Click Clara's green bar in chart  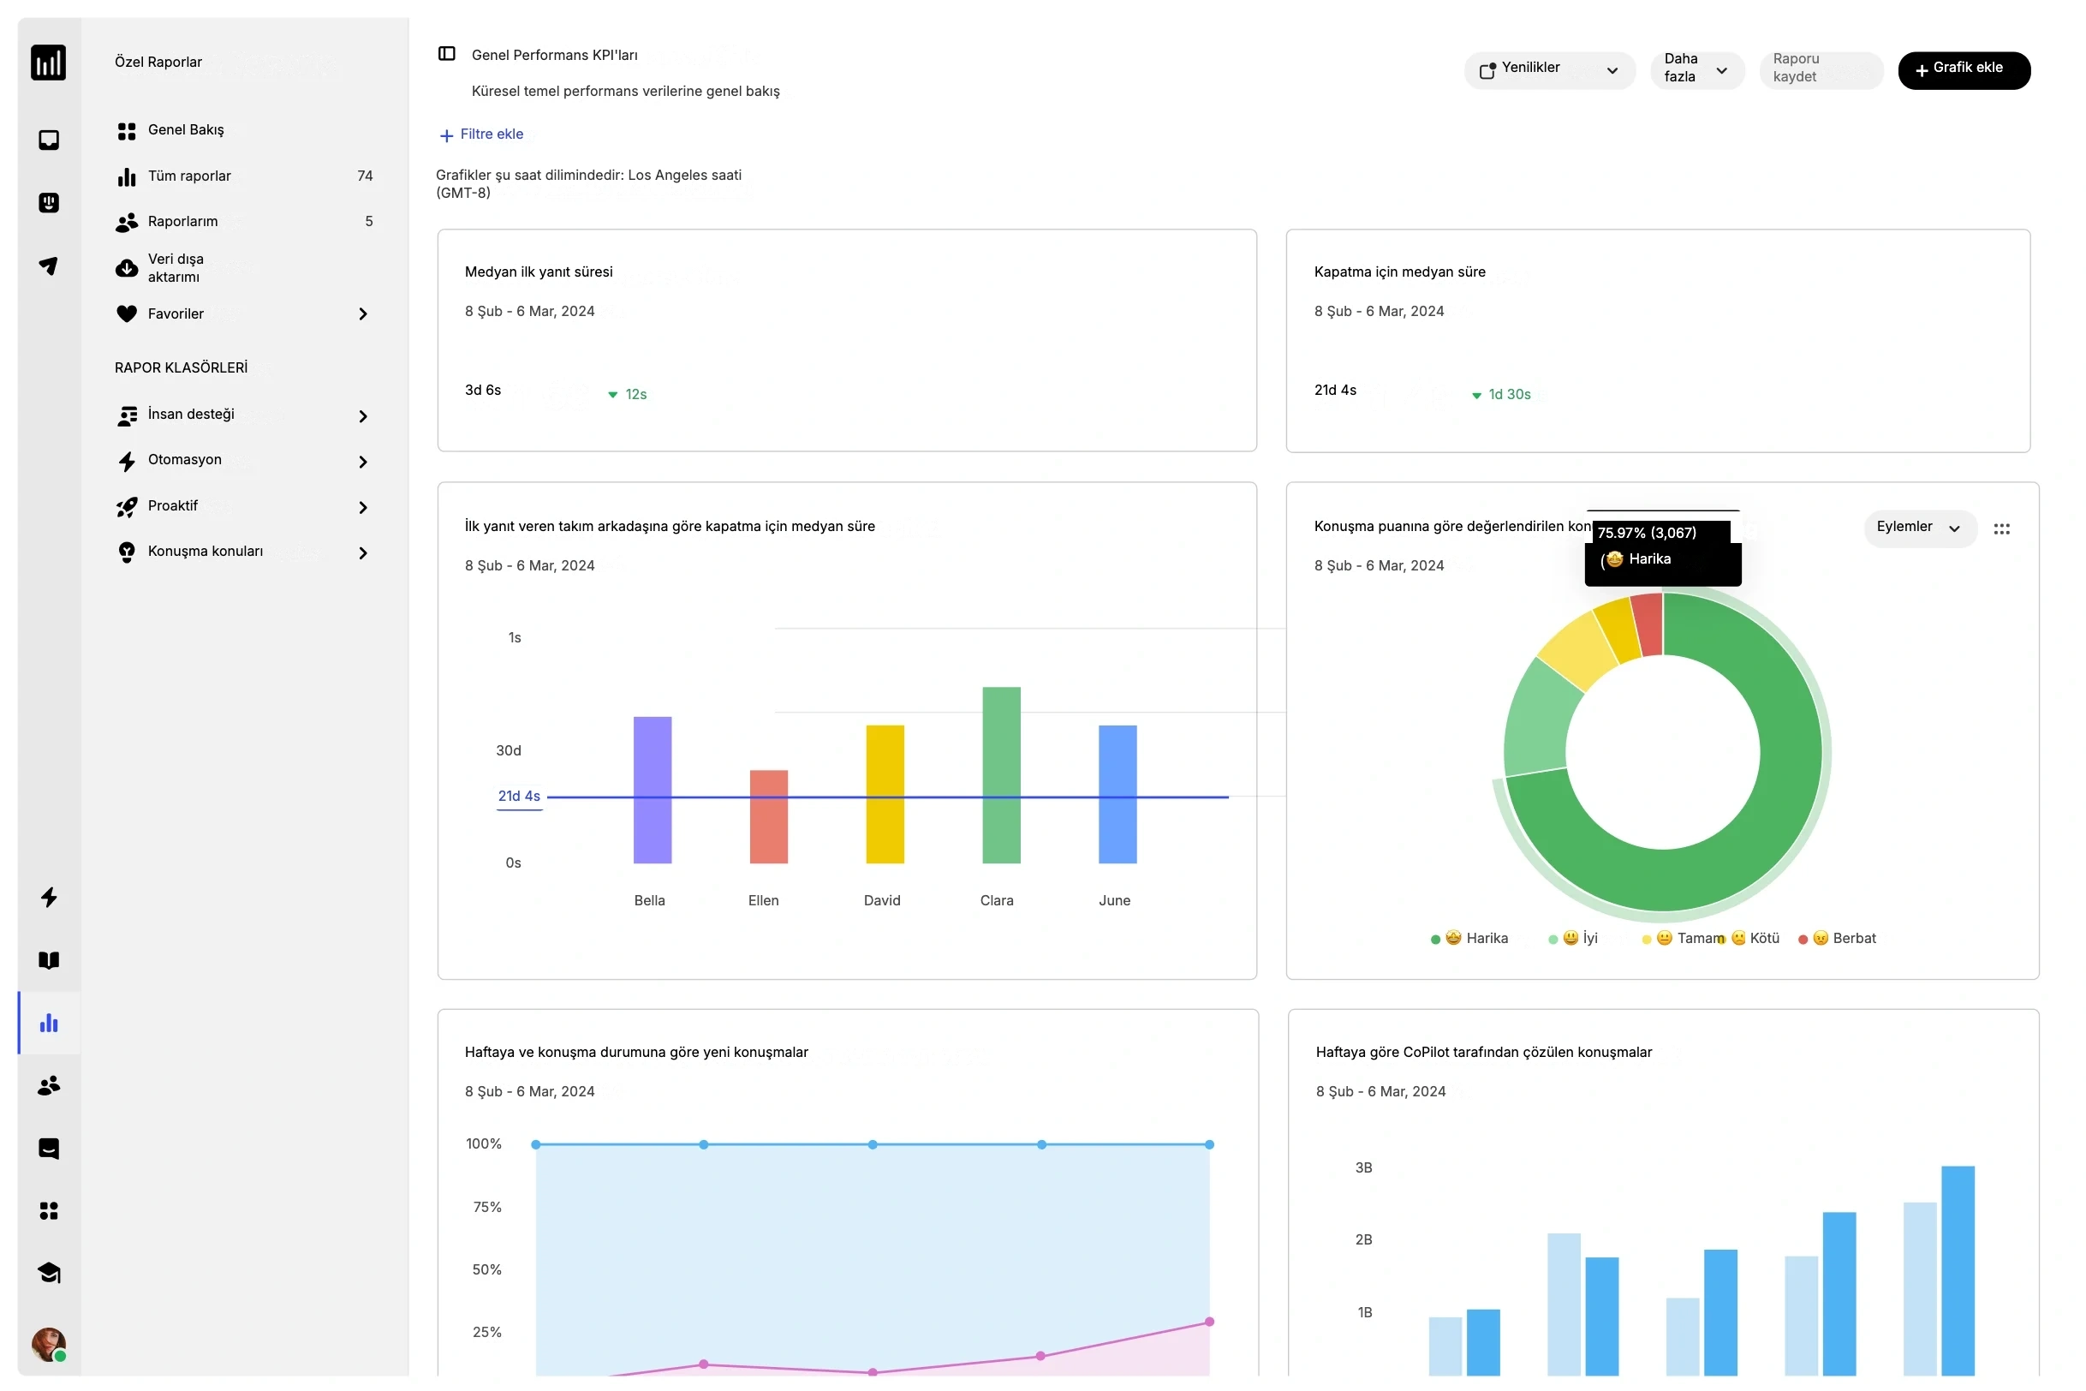click(x=1001, y=775)
